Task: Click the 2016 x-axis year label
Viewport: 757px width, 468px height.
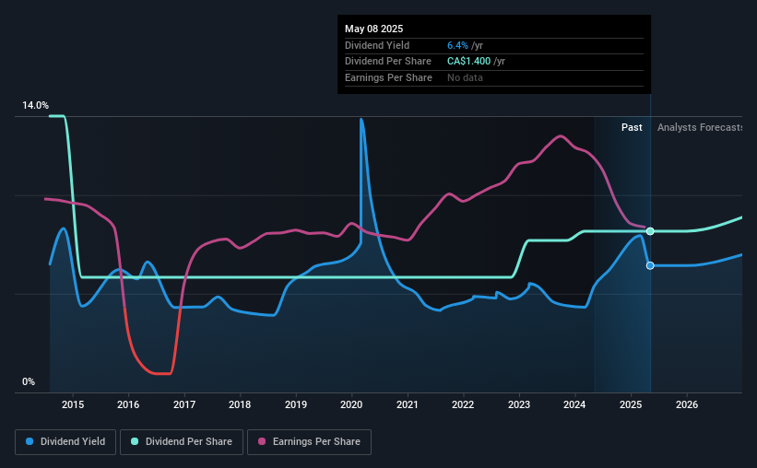Action: coord(128,404)
